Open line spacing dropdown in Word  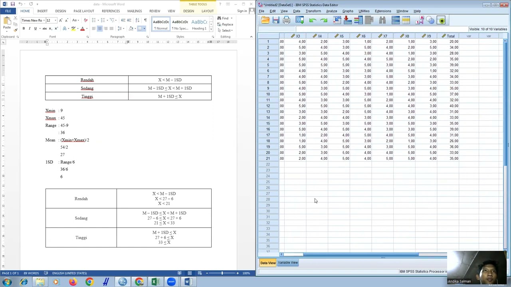(x=121, y=29)
